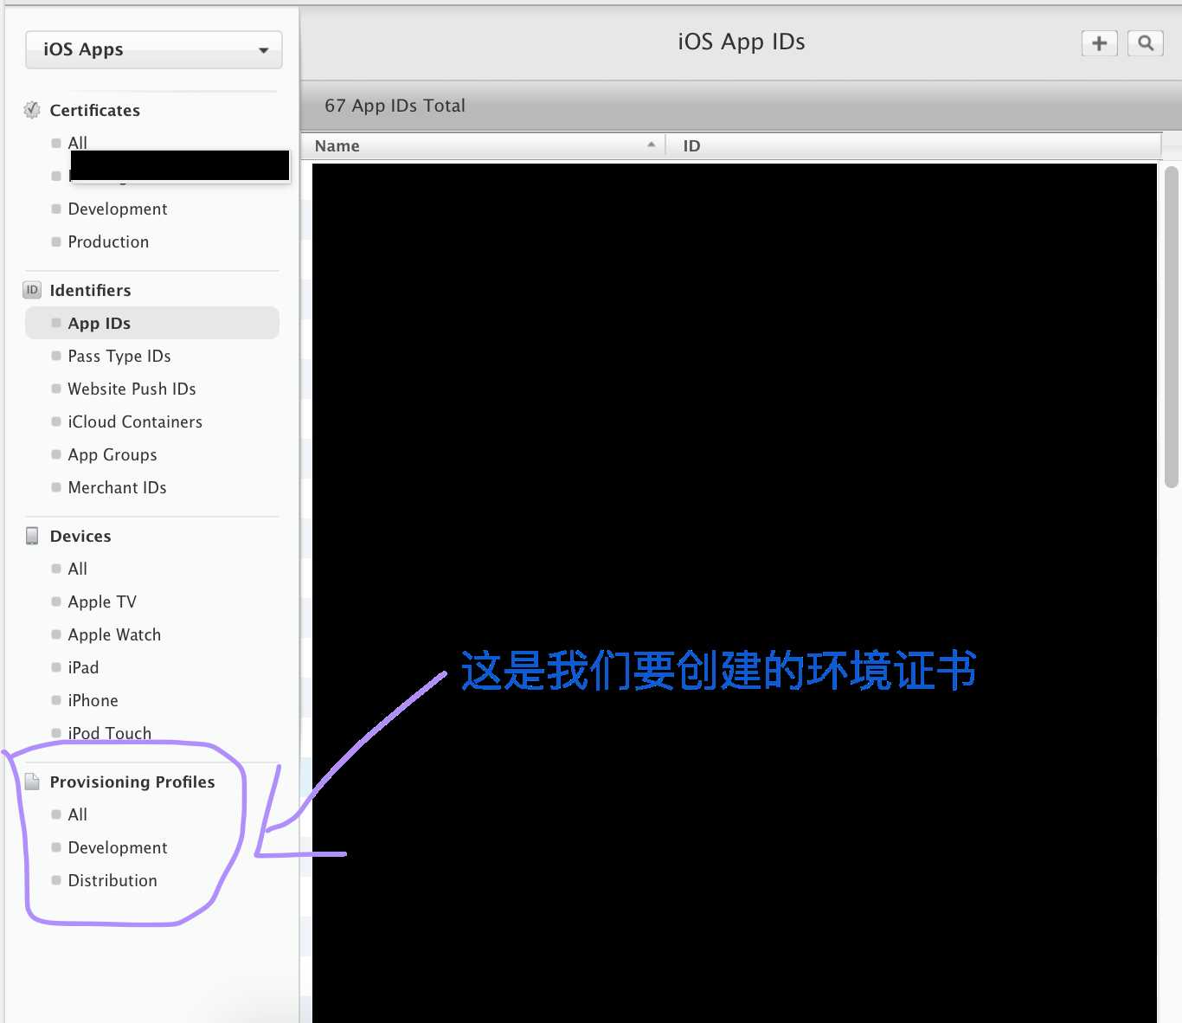Show iPad devices

pyautogui.click(x=83, y=667)
